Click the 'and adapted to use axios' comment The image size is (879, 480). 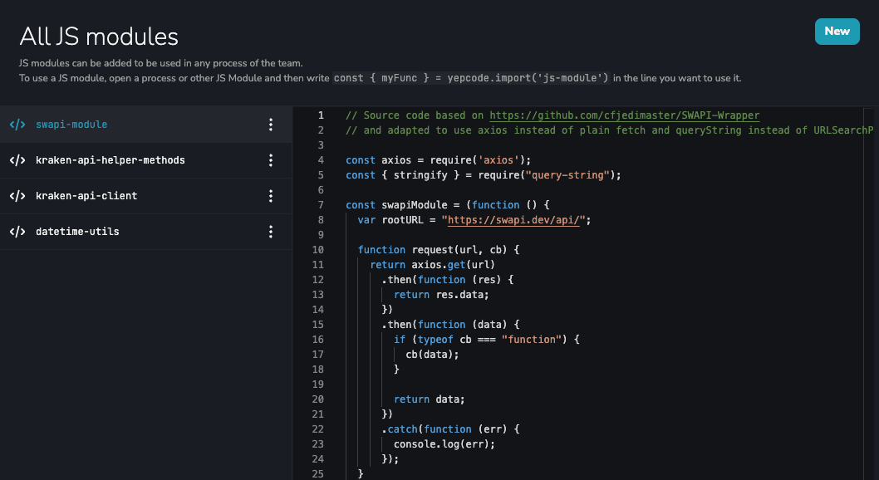609,130
